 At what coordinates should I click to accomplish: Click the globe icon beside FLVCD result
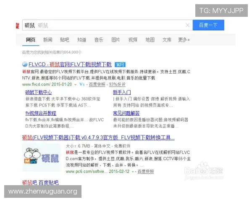(25, 64)
